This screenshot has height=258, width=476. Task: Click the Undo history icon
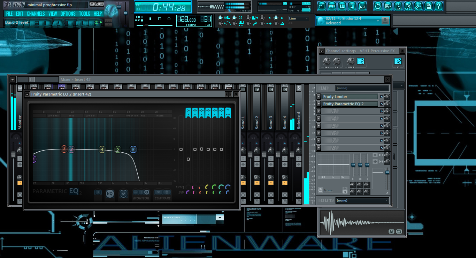tap(377, 6)
